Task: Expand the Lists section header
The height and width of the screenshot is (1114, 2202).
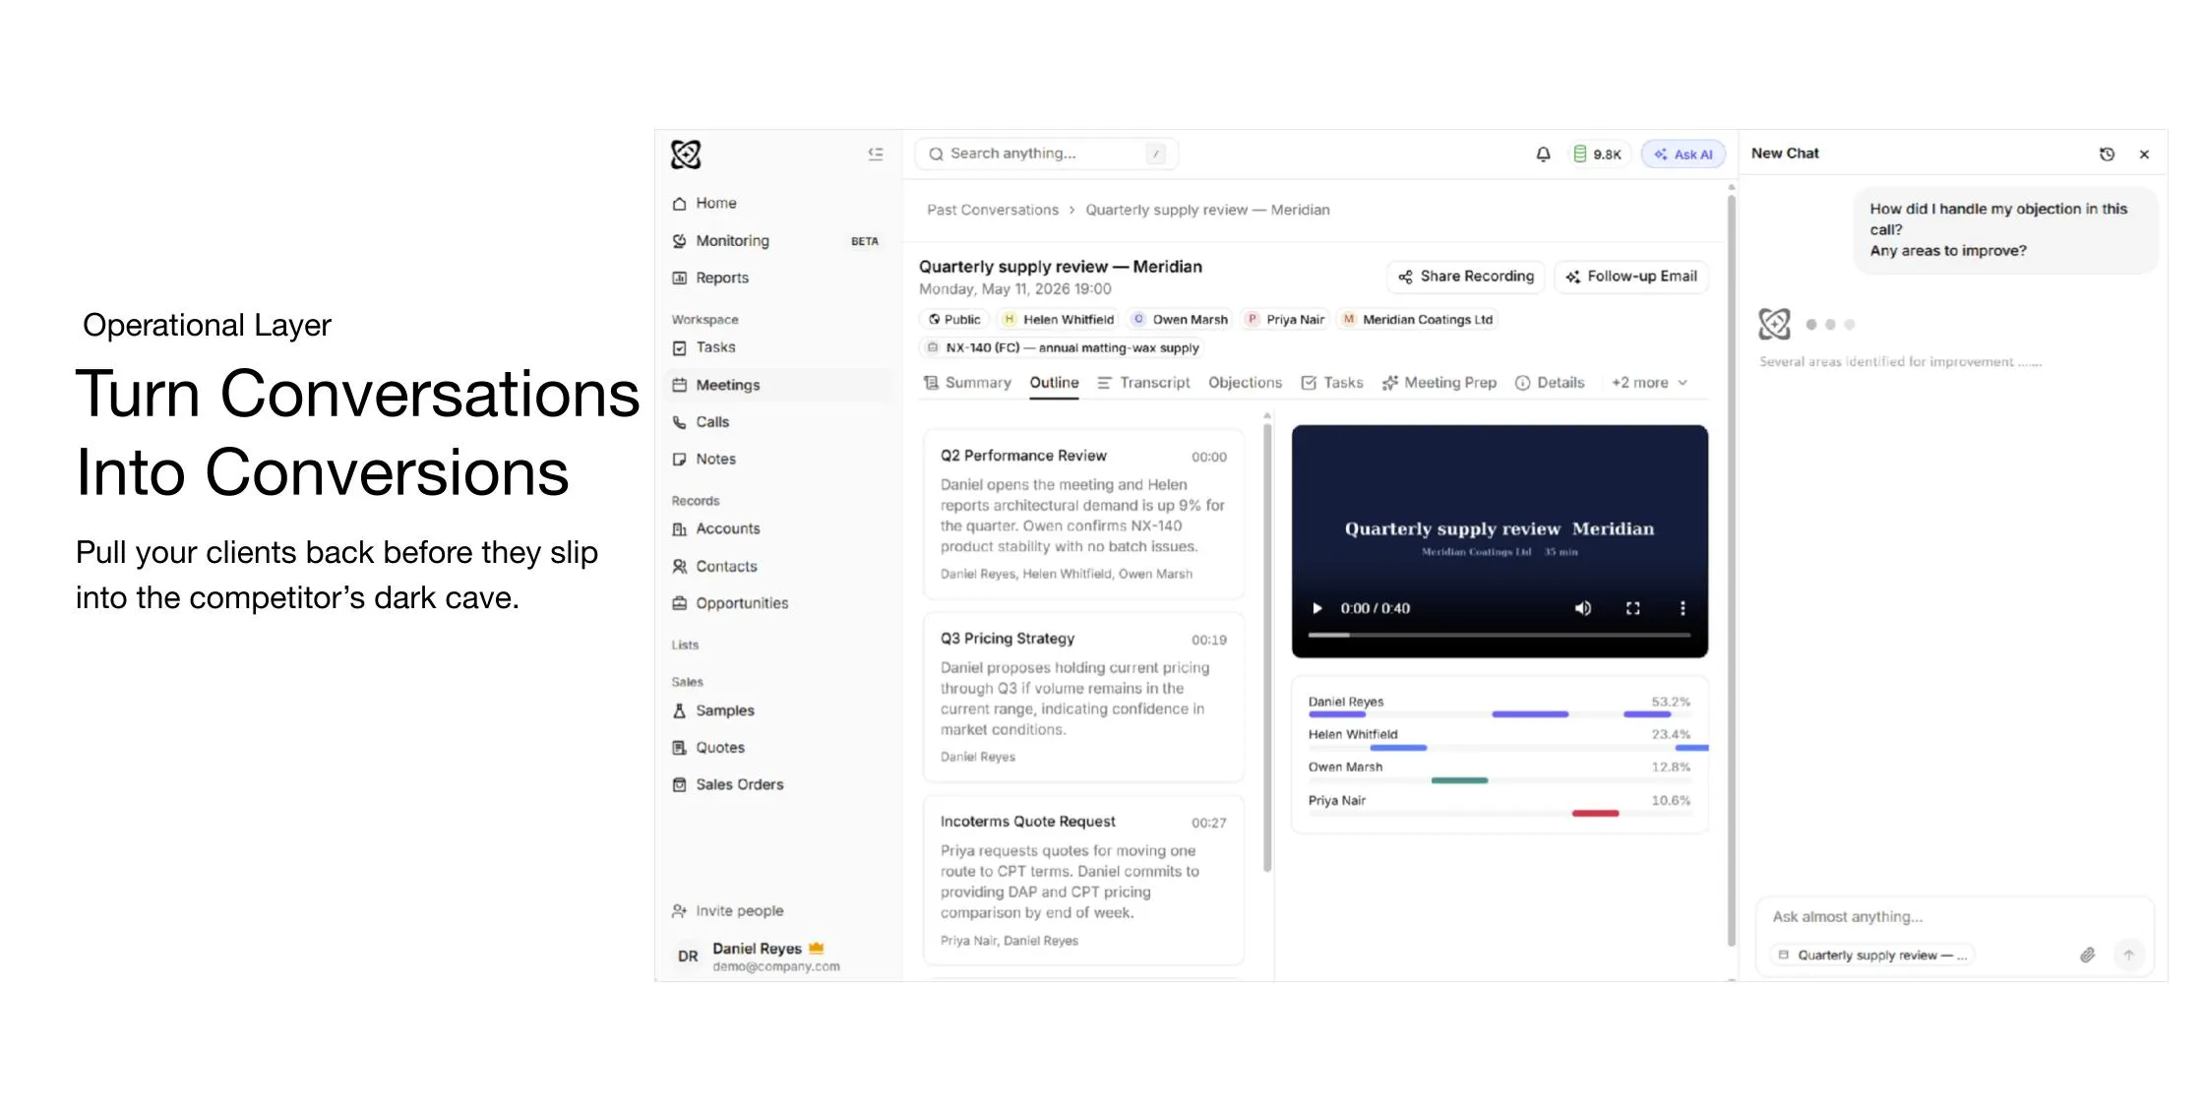Action: click(x=685, y=646)
